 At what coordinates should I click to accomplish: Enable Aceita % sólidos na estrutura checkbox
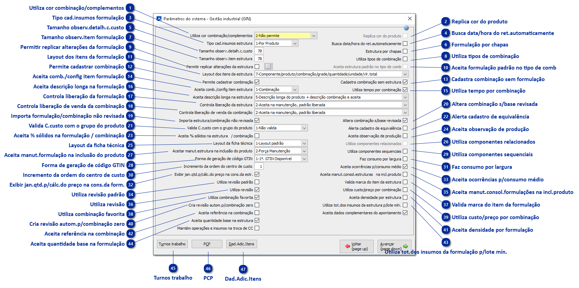point(257,136)
